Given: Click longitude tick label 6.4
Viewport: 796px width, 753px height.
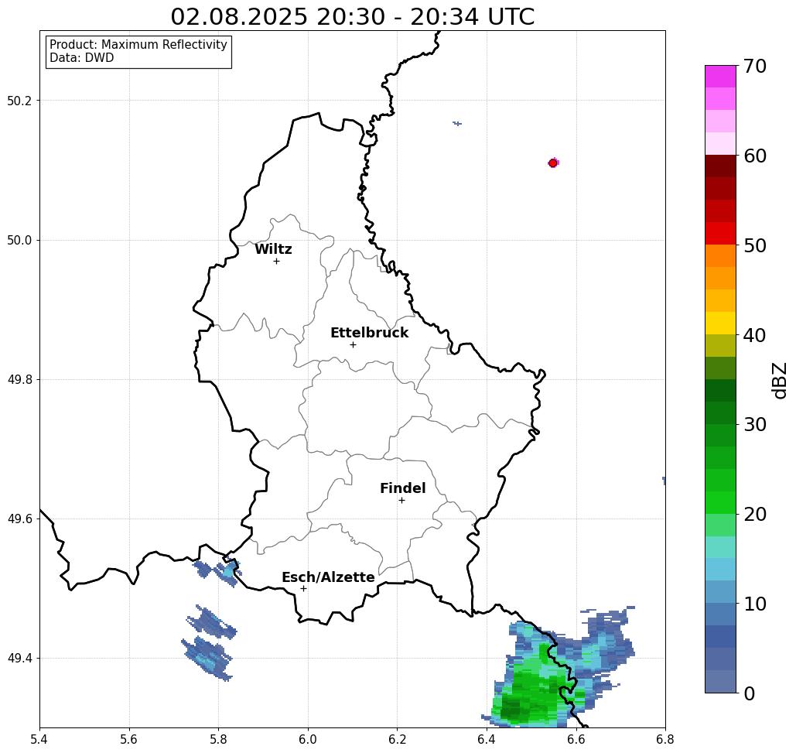Looking at the screenshot, I should pyautogui.click(x=487, y=739).
